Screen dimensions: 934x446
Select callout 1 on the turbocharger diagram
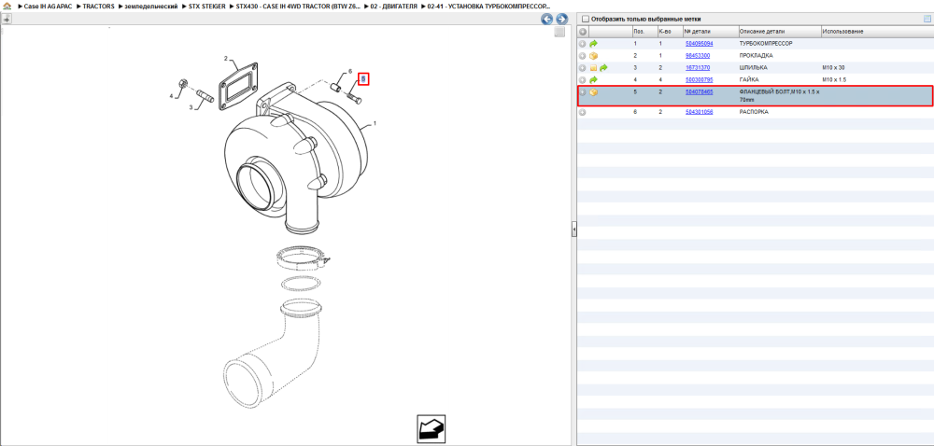point(375,124)
